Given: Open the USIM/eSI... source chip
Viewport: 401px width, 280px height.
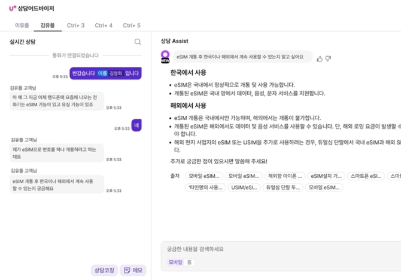Looking at the screenshot, I should click(x=244, y=187).
